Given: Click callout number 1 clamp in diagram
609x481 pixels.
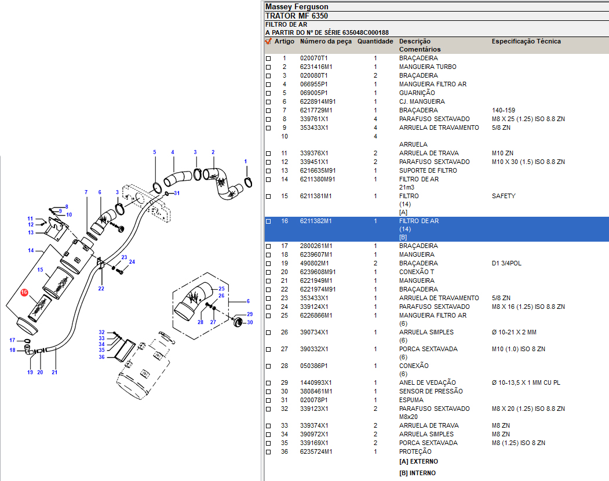Looking at the screenshot, I should [x=245, y=161].
